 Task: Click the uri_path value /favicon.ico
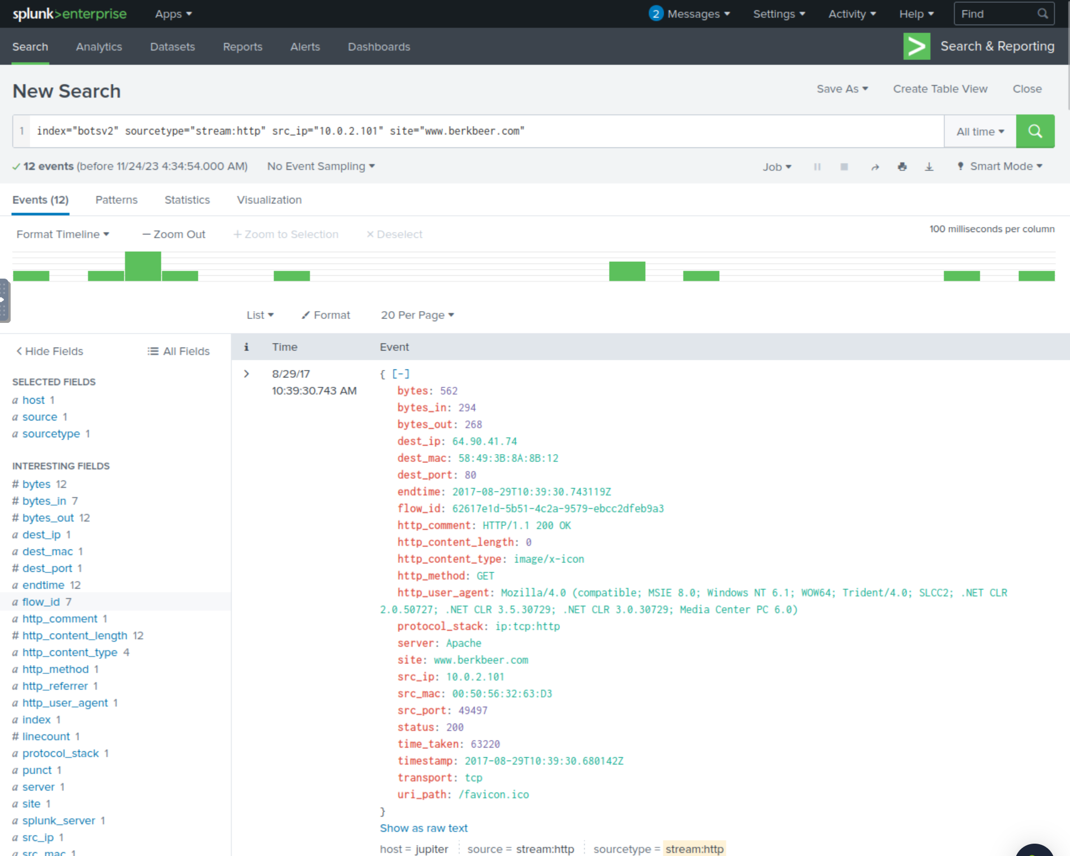493,794
